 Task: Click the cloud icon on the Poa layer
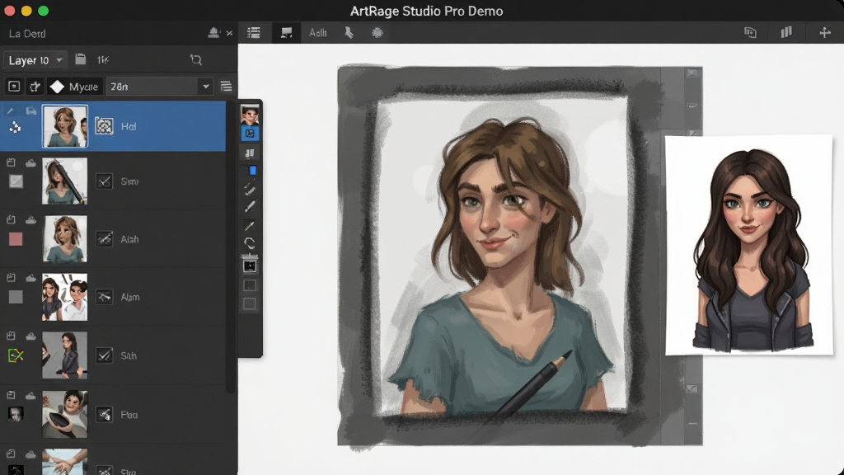30,395
